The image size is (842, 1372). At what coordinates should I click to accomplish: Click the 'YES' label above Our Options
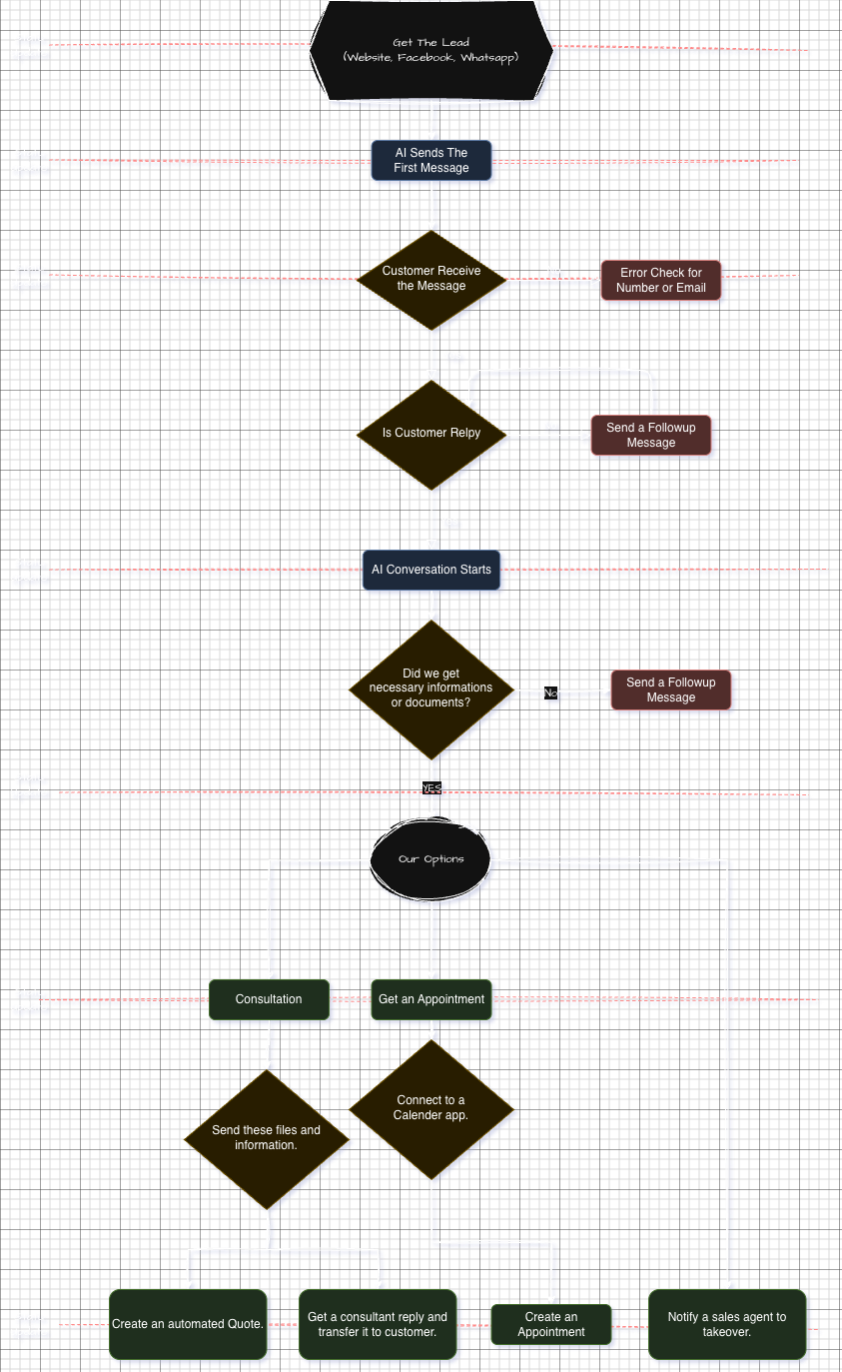tap(431, 787)
